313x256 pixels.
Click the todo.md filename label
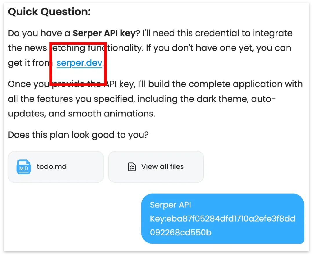point(52,167)
